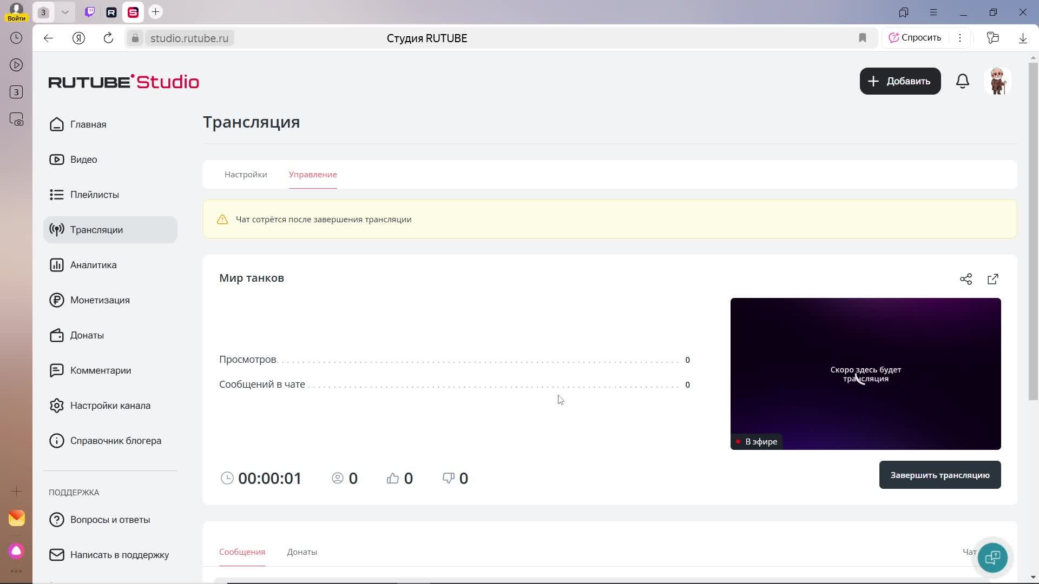Screen dimensions: 1039x584
Task: Select the Управление tab
Action: pyautogui.click(x=313, y=175)
